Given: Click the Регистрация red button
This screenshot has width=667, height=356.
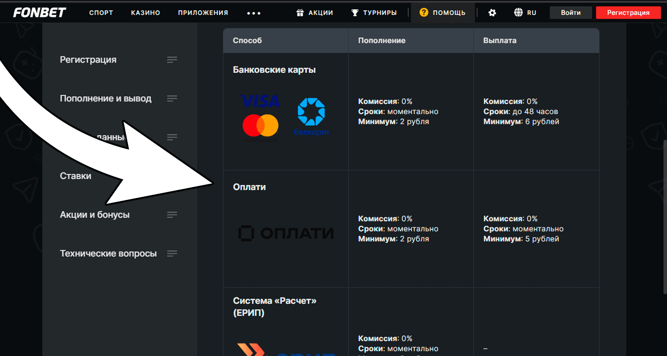Looking at the screenshot, I should coord(628,12).
